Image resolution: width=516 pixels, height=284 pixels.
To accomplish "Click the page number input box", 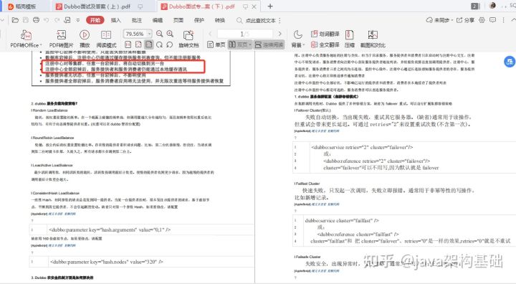I will [245, 34].
